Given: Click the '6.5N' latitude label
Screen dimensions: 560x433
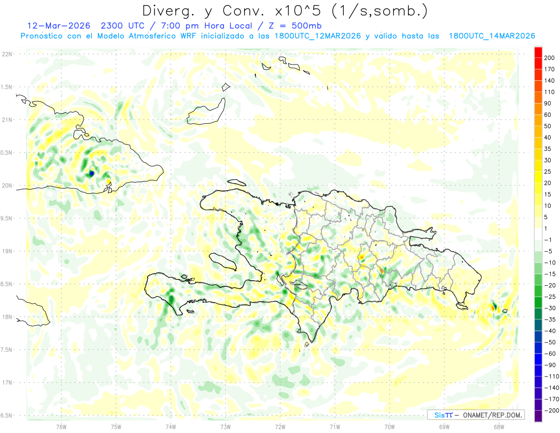Looking at the screenshot, I should (7, 415).
